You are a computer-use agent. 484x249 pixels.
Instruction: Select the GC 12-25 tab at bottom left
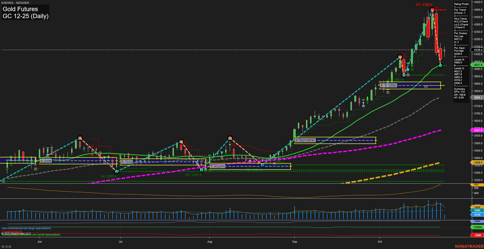tap(6, 246)
